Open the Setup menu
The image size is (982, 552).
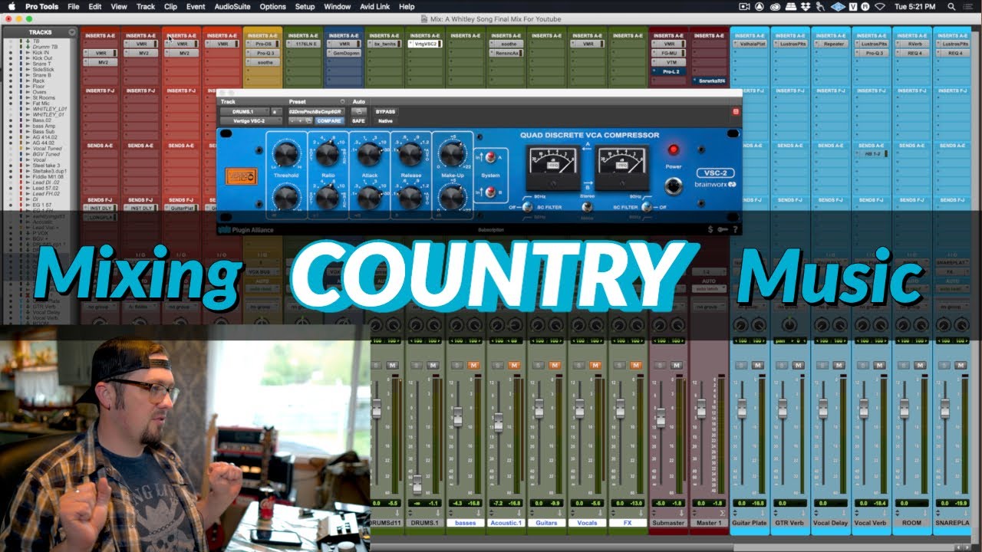305,6
